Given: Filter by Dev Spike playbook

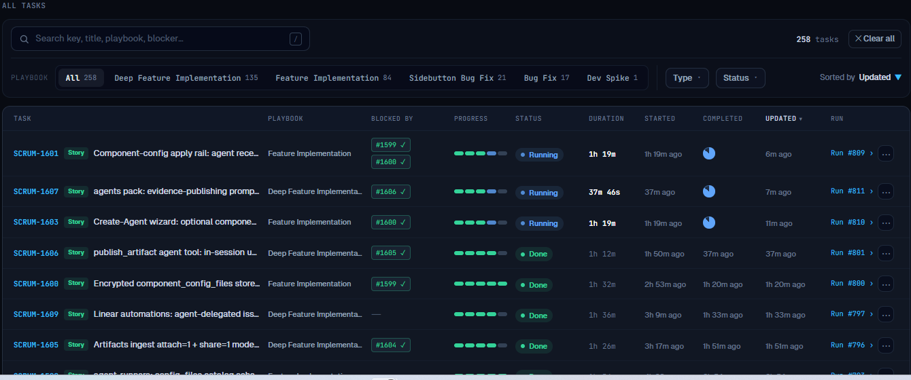Looking at the screenshot, I should coord(612,78).
